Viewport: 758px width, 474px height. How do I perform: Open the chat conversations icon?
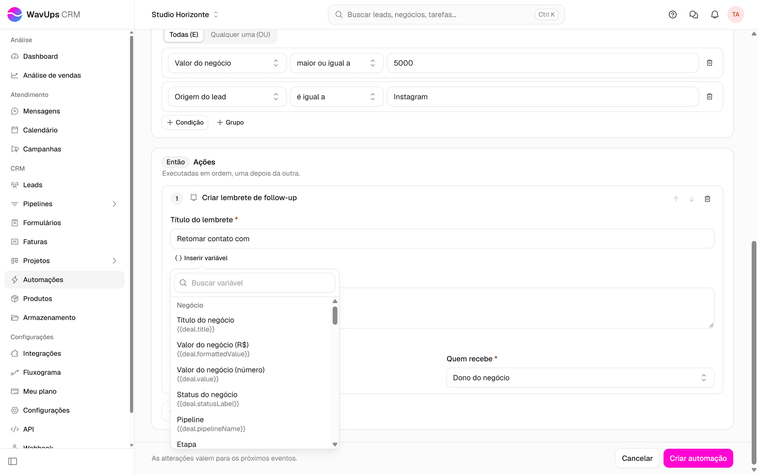[694, 14]
